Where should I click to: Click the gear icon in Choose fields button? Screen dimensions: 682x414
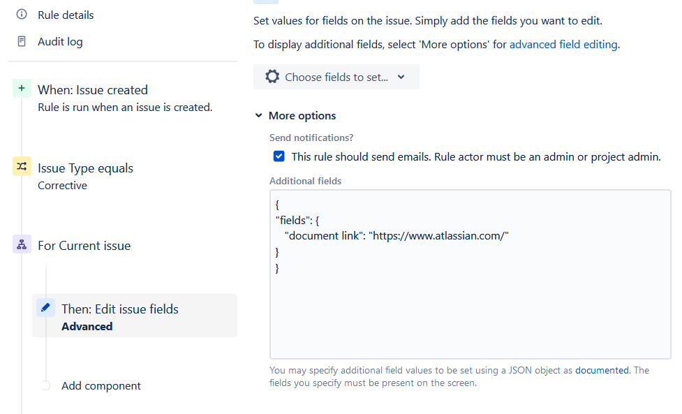(x=272, y=77)
